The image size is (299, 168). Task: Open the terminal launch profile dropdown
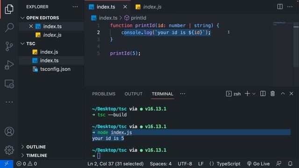pyautogui.click(x=254, y=94)
